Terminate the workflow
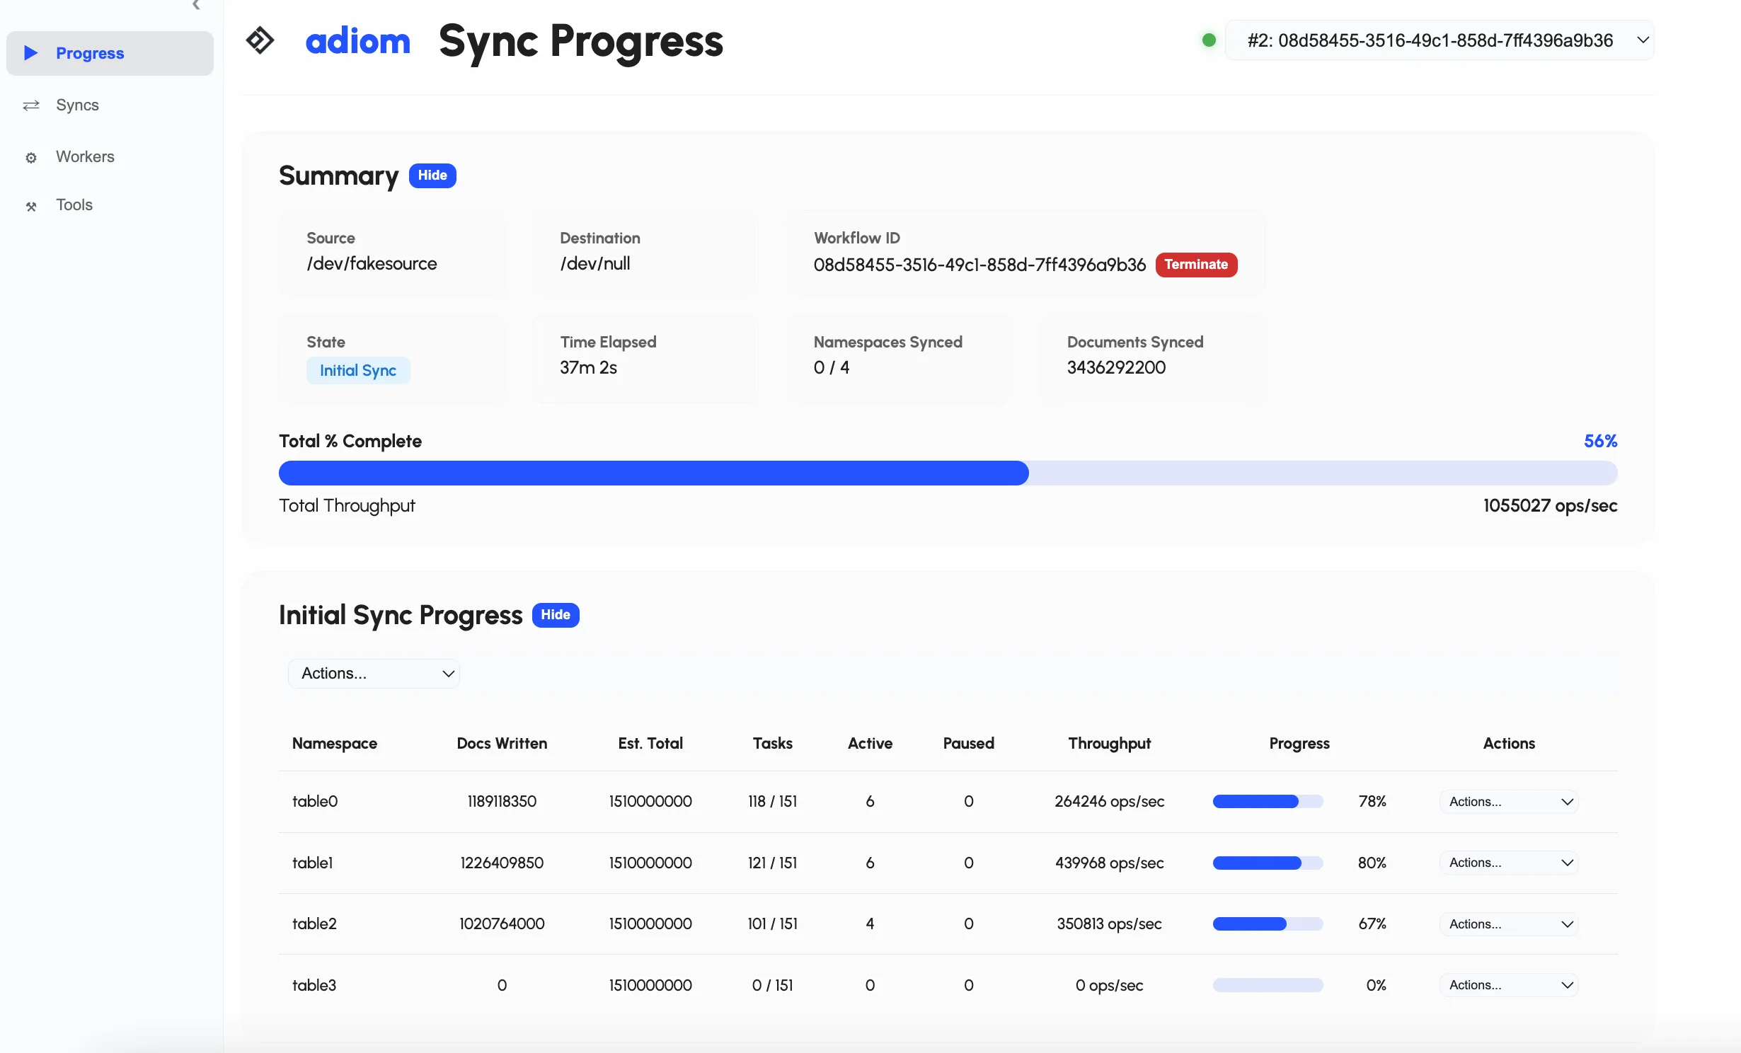Image resolution: width=1741 pixels, height=1053 pixels. [1196, 265]
